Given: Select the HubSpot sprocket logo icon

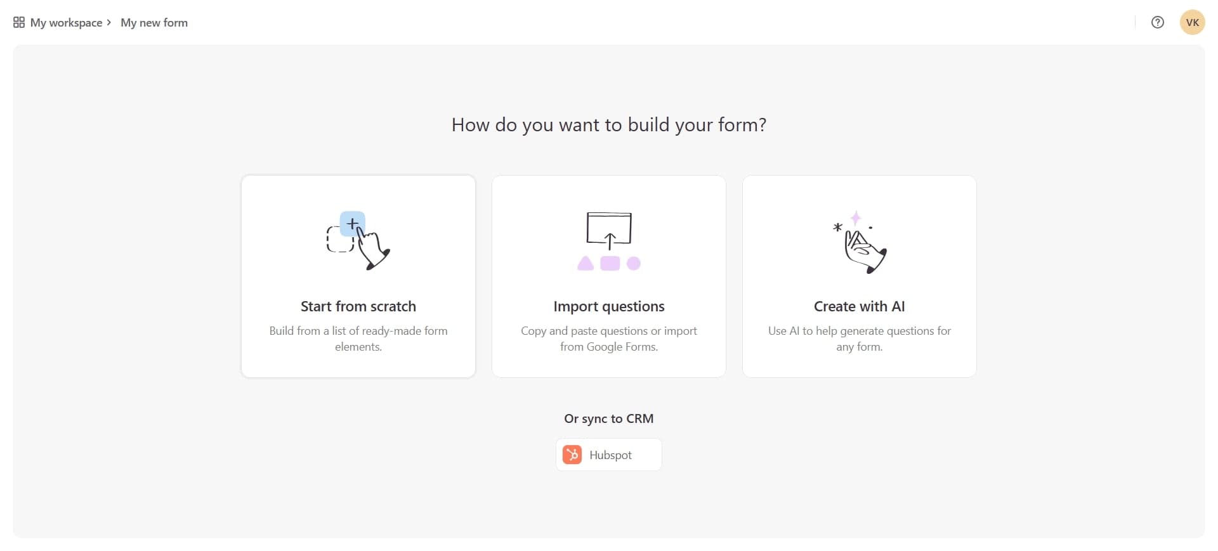Looking at the screenshot, I should [572, 455].
